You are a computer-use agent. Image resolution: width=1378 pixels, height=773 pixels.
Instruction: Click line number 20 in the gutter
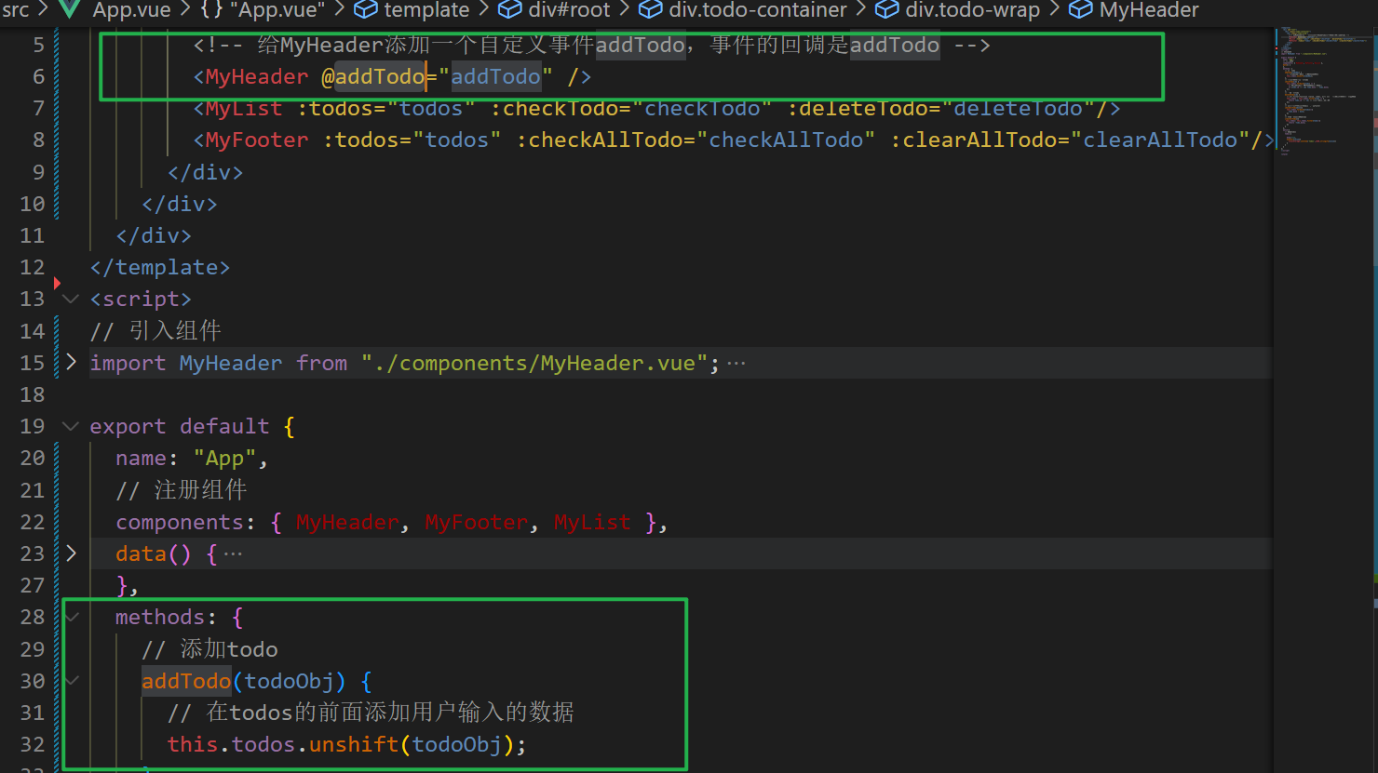tap(32, 458)
